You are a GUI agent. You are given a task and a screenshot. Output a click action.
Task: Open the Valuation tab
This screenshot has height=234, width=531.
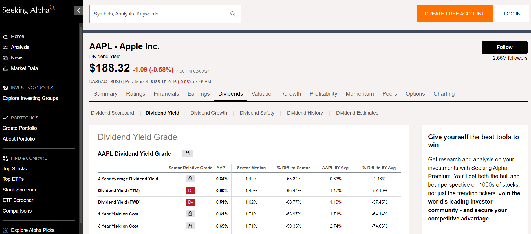263,94
